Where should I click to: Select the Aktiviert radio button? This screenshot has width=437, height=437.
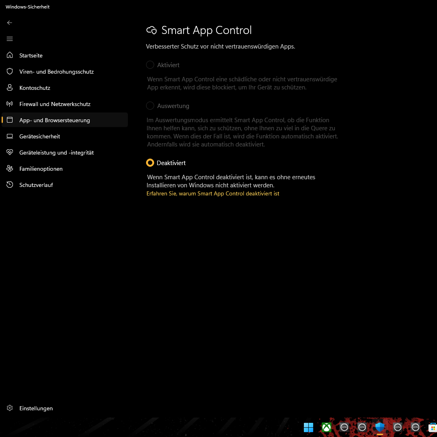(x=150, y=65)
